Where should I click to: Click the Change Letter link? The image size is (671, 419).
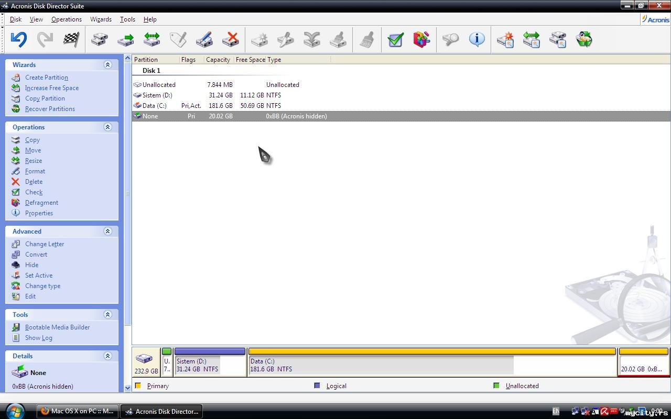[x=45, y=244]
